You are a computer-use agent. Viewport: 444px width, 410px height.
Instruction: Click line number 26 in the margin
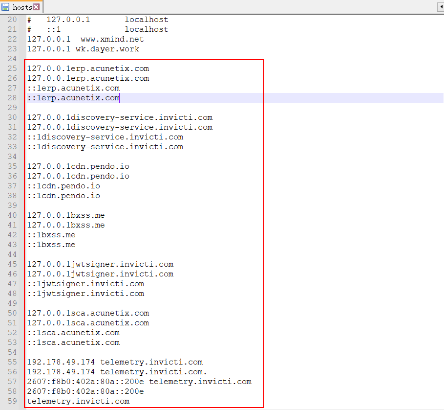12,78
